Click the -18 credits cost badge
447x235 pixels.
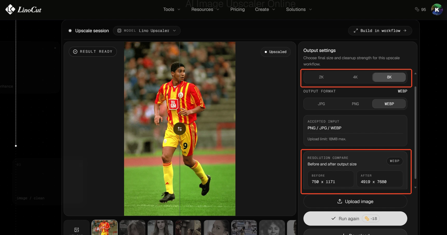(371, 219)
